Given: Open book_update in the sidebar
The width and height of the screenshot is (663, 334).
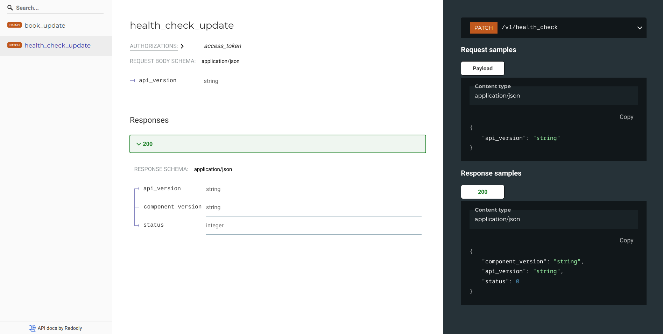Looking at the screenshot, I should 45,26.
